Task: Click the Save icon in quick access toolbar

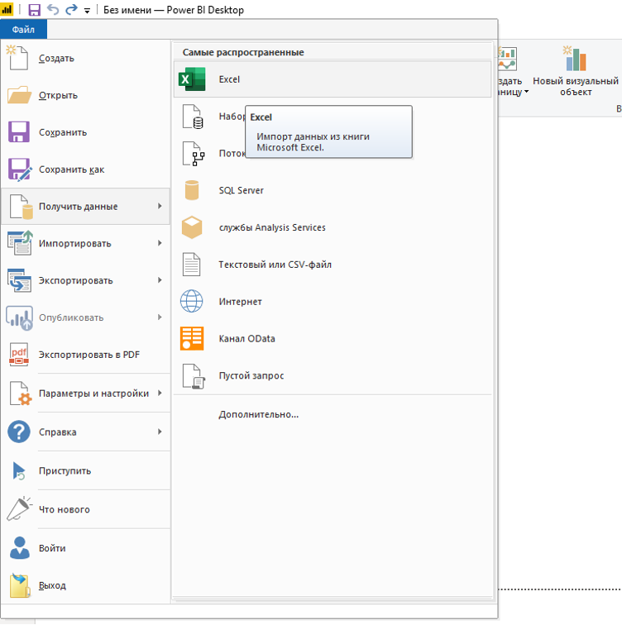Action: (34, 10)
